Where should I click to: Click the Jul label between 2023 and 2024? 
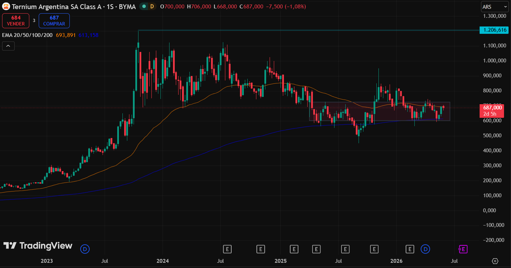point(105,261)
